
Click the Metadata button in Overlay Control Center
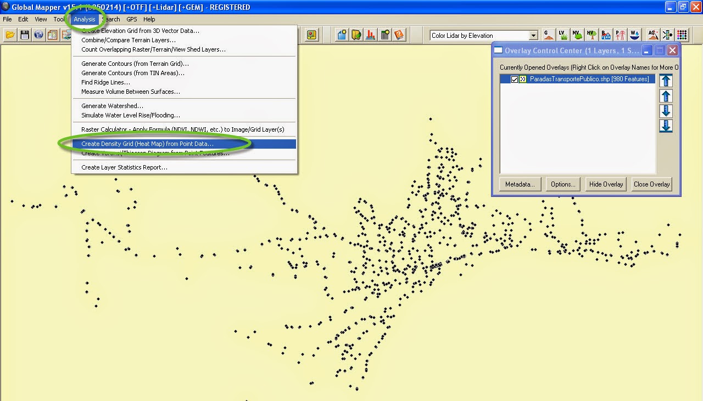pyautogui.click(x=520, y=184)
